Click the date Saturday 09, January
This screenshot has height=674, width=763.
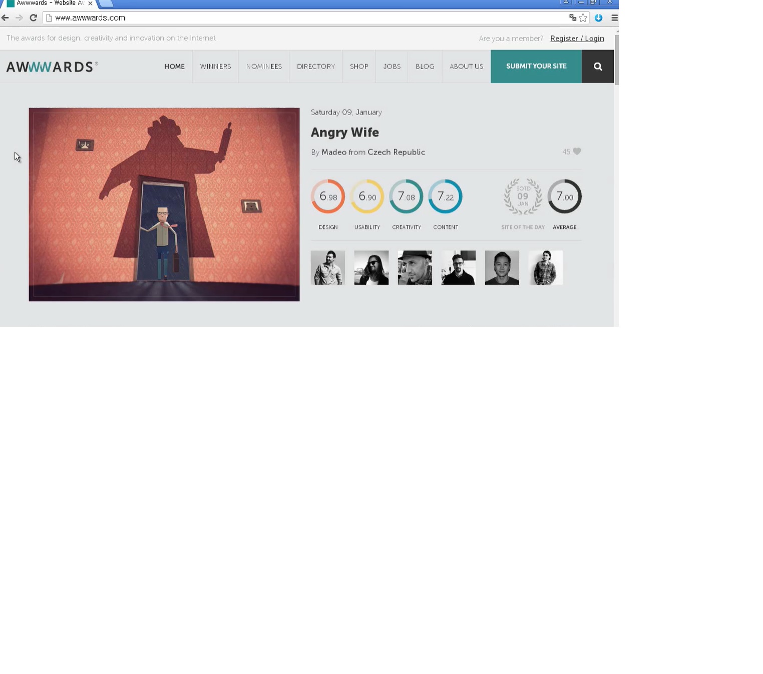[x=346, y=113]
